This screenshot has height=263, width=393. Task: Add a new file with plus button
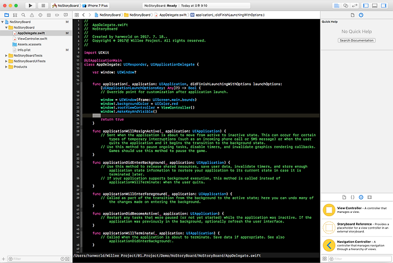[3, 259]
